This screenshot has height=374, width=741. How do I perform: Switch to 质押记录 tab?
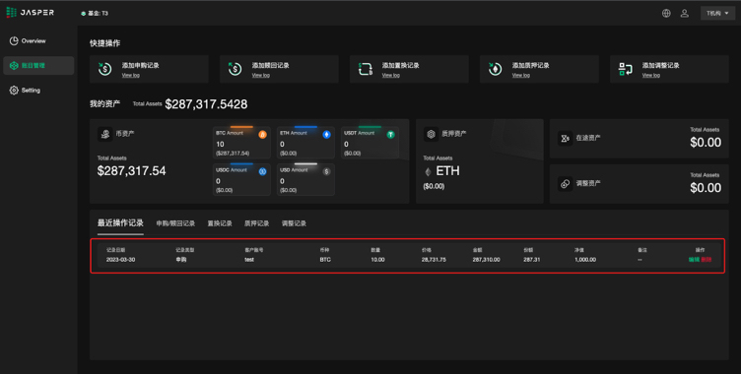[256, 223]
